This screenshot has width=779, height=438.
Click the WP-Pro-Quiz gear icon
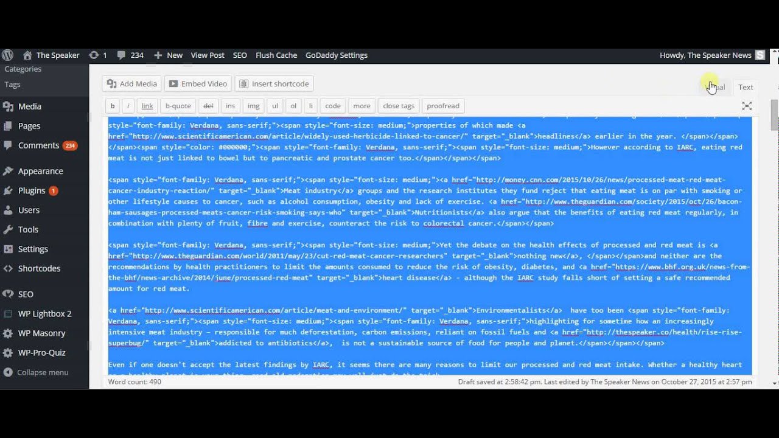8,353
